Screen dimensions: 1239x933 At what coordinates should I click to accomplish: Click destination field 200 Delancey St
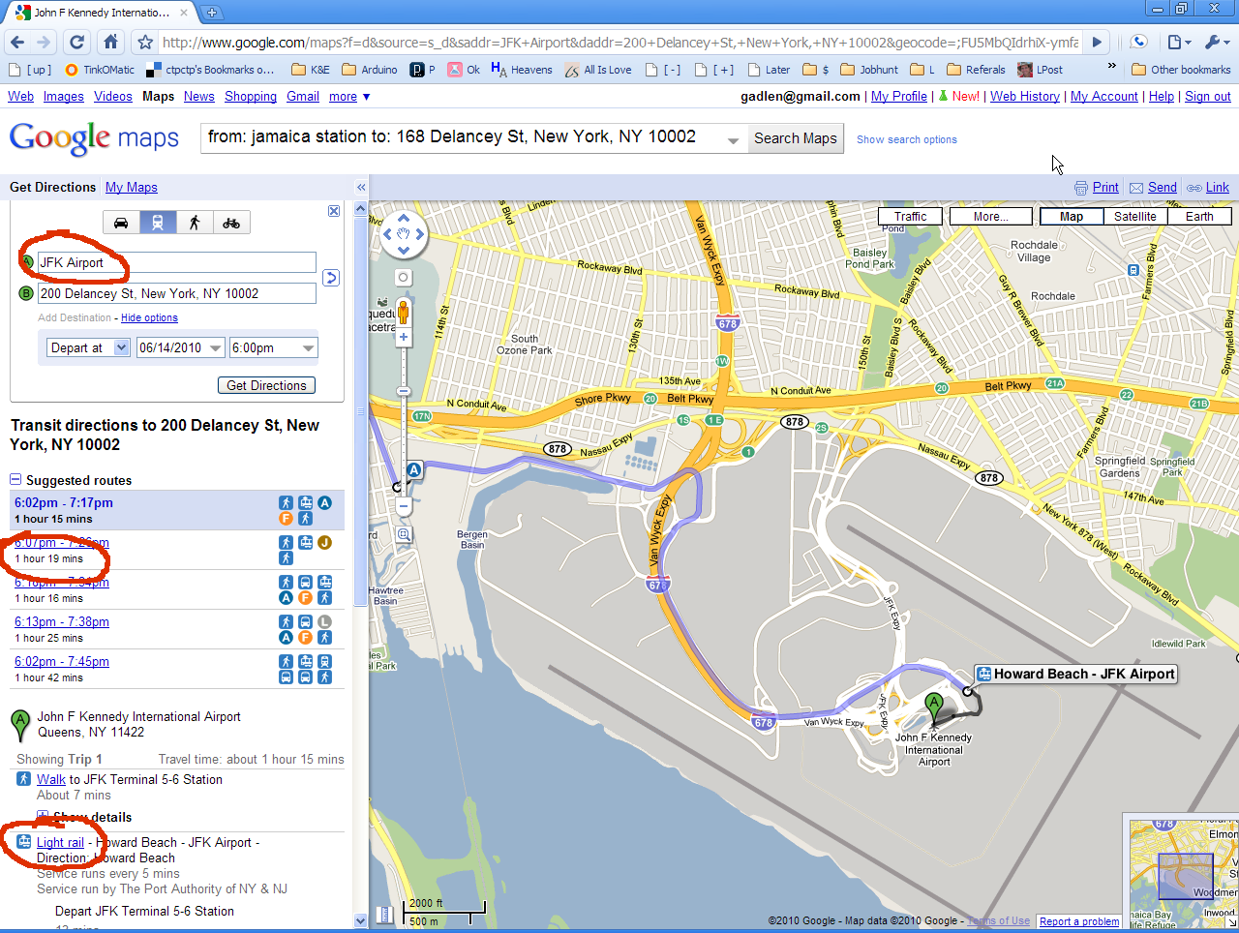(177, 293)
